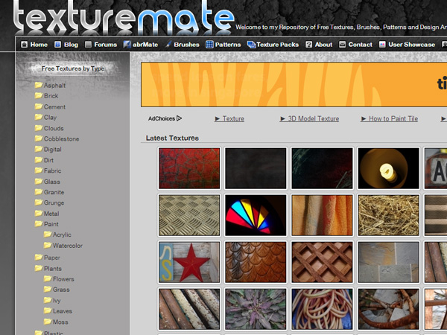This screenshot has width=447, height=335.
Task: Open the diamond plate metal thumbnail
Action: [x=189, y=215]
